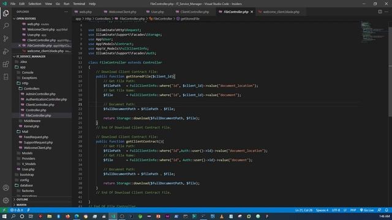Open File Explorer from the taskbar
This screenshot has width=392, height=220.
49,216
